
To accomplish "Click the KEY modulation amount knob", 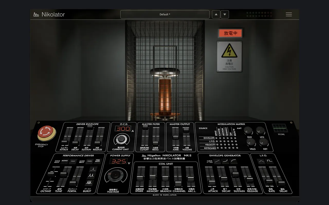I will [x=264, y=142].
